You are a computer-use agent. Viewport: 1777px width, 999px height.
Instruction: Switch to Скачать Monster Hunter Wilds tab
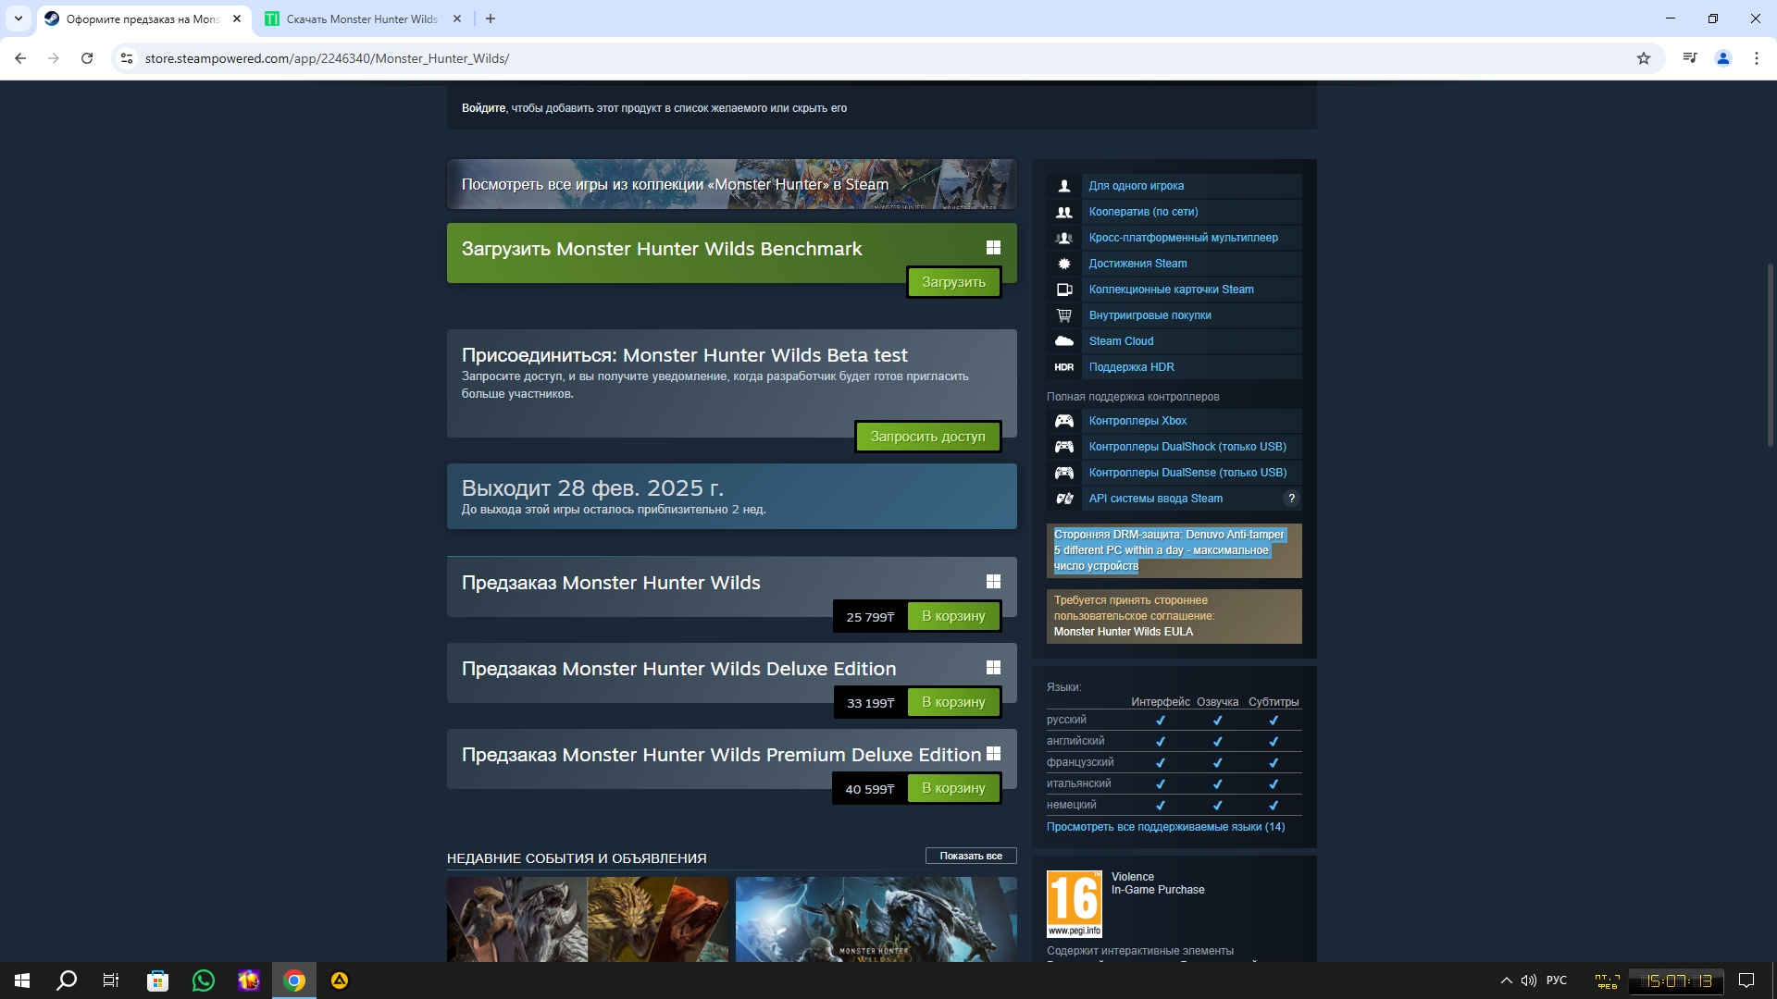coord(363,19)
